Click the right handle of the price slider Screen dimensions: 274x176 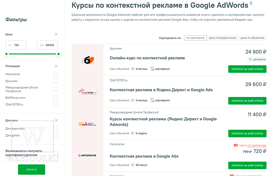(59, 54)
